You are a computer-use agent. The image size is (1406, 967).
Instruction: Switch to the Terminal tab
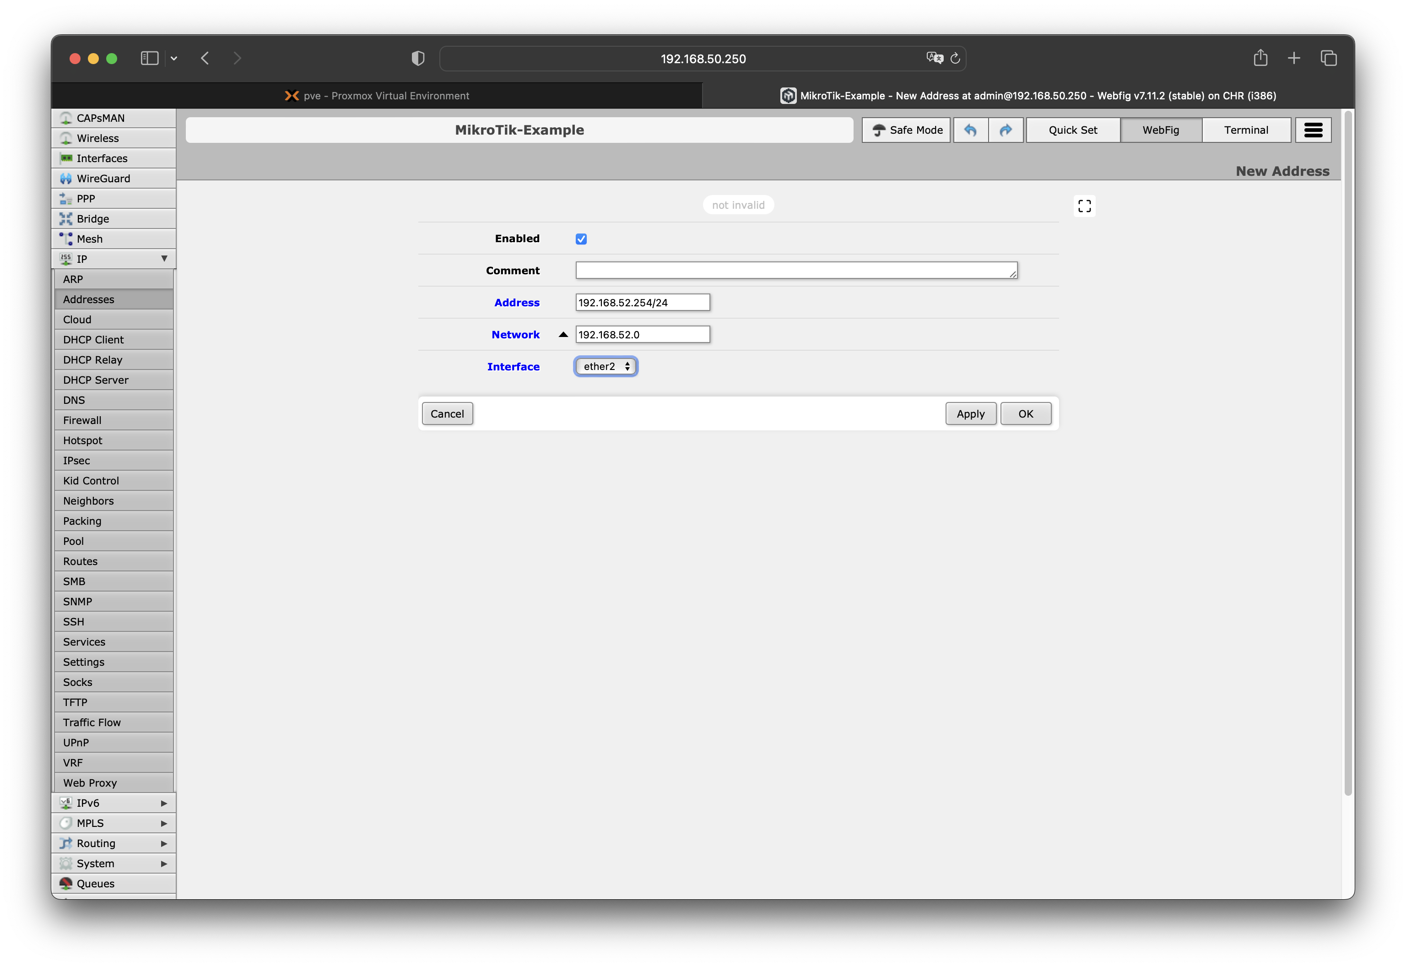[1245, 130]
